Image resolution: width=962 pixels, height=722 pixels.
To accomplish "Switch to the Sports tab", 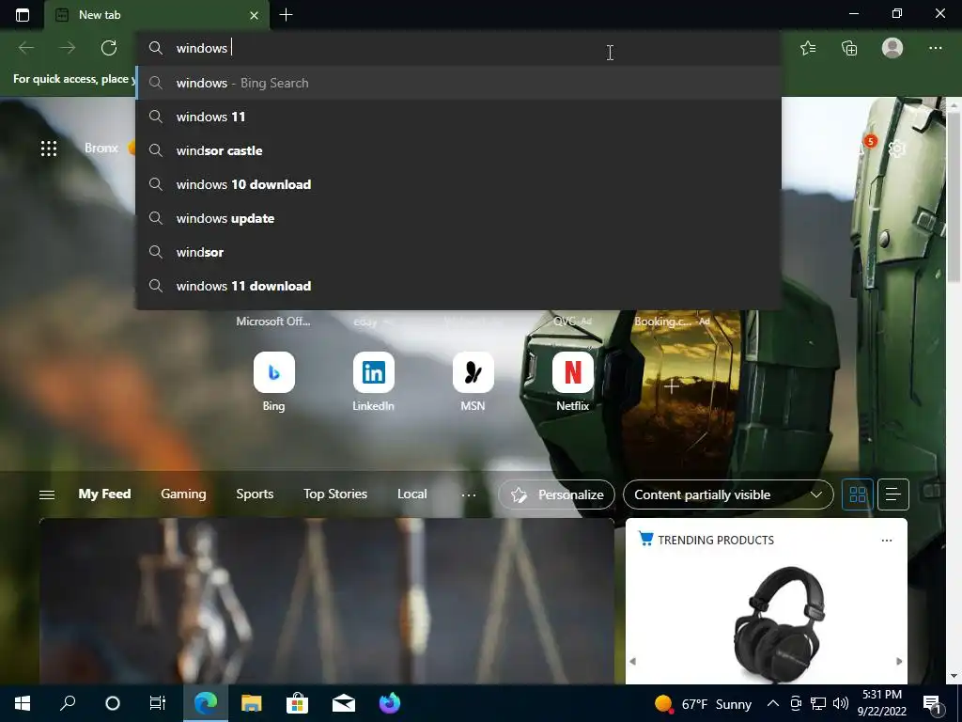I will pos(255,494).
